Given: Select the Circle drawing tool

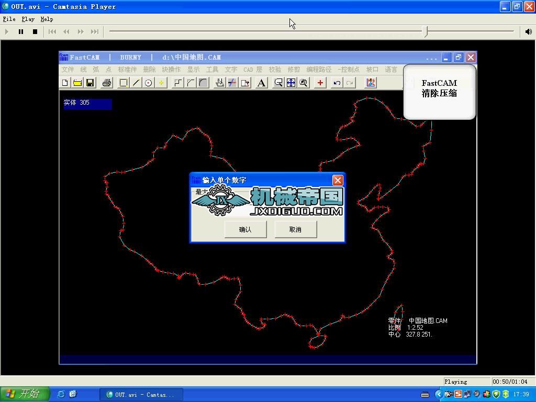Looking at the screenshot, I should click(148, 82).
